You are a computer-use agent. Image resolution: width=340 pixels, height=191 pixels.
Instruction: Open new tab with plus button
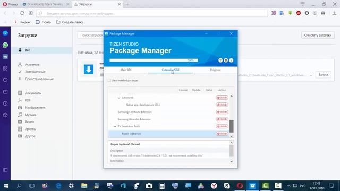tap(127, 4)
